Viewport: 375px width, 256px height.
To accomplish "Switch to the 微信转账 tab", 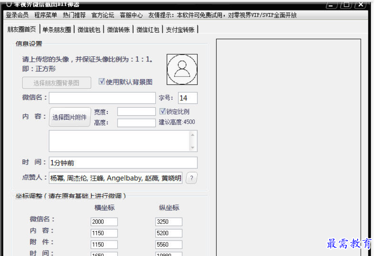I will tap(118, 30).
